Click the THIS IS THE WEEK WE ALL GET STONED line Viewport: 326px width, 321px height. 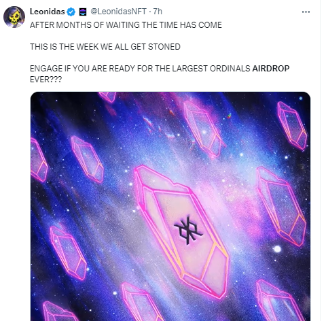(105, 47)
